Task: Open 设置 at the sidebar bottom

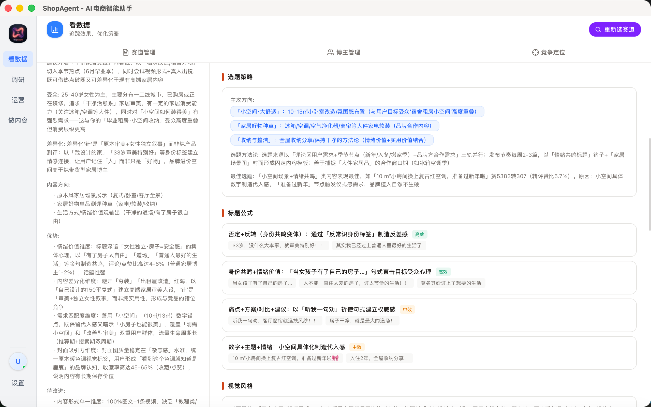Action: pos(18,383)
